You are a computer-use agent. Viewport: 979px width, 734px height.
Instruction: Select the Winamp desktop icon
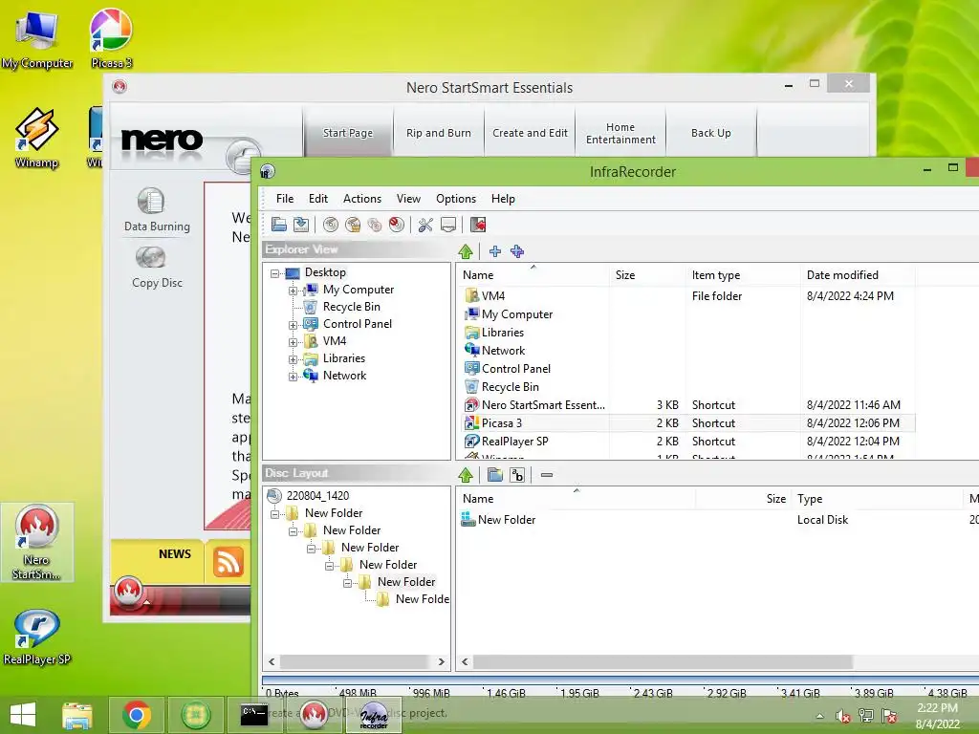click(37, 138)
